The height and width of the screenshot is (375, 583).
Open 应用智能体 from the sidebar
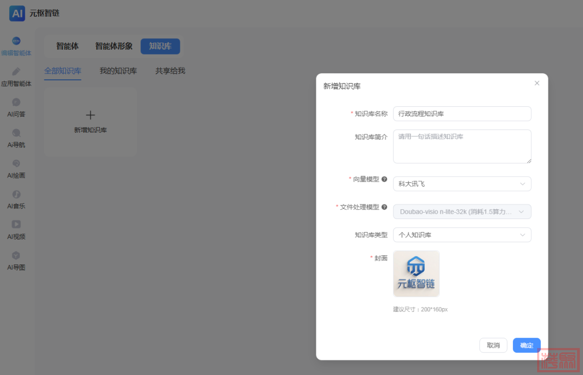click(16, 72)
